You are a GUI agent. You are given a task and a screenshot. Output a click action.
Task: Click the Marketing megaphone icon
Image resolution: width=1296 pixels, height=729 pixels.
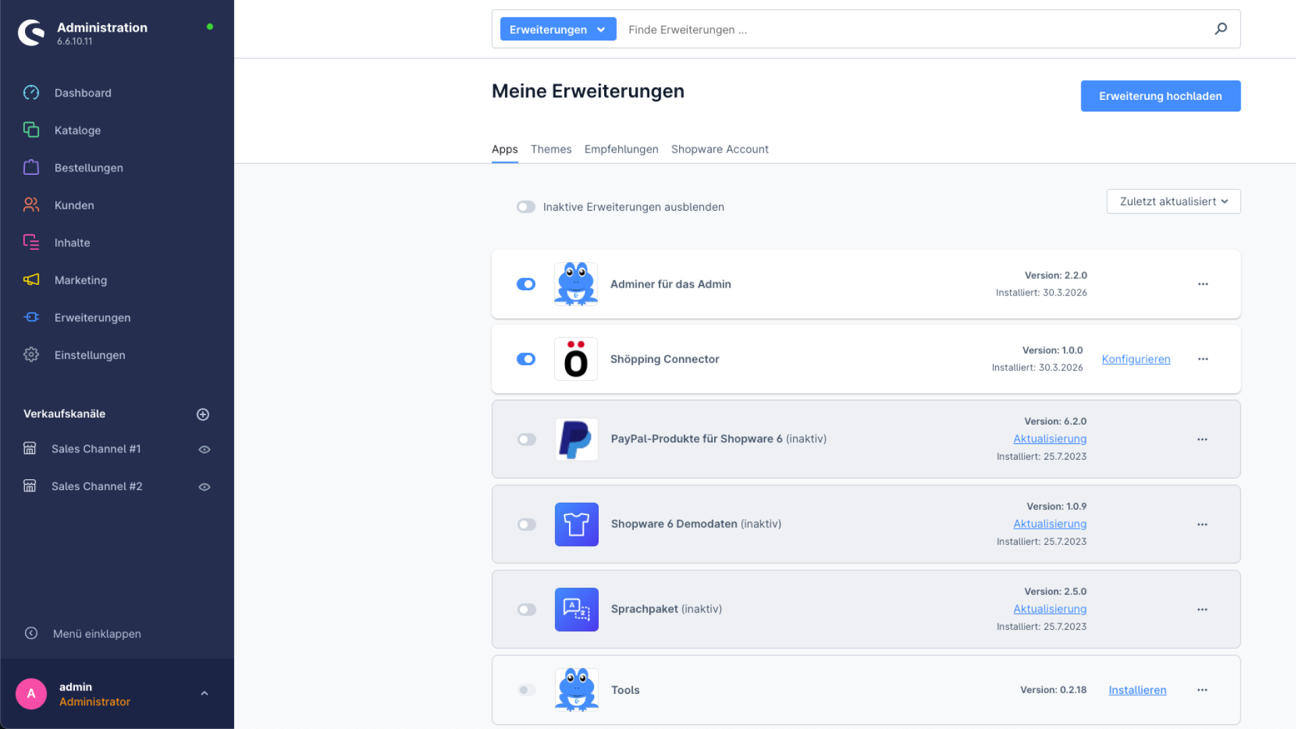pyautogui.click(x=31, y=279)
